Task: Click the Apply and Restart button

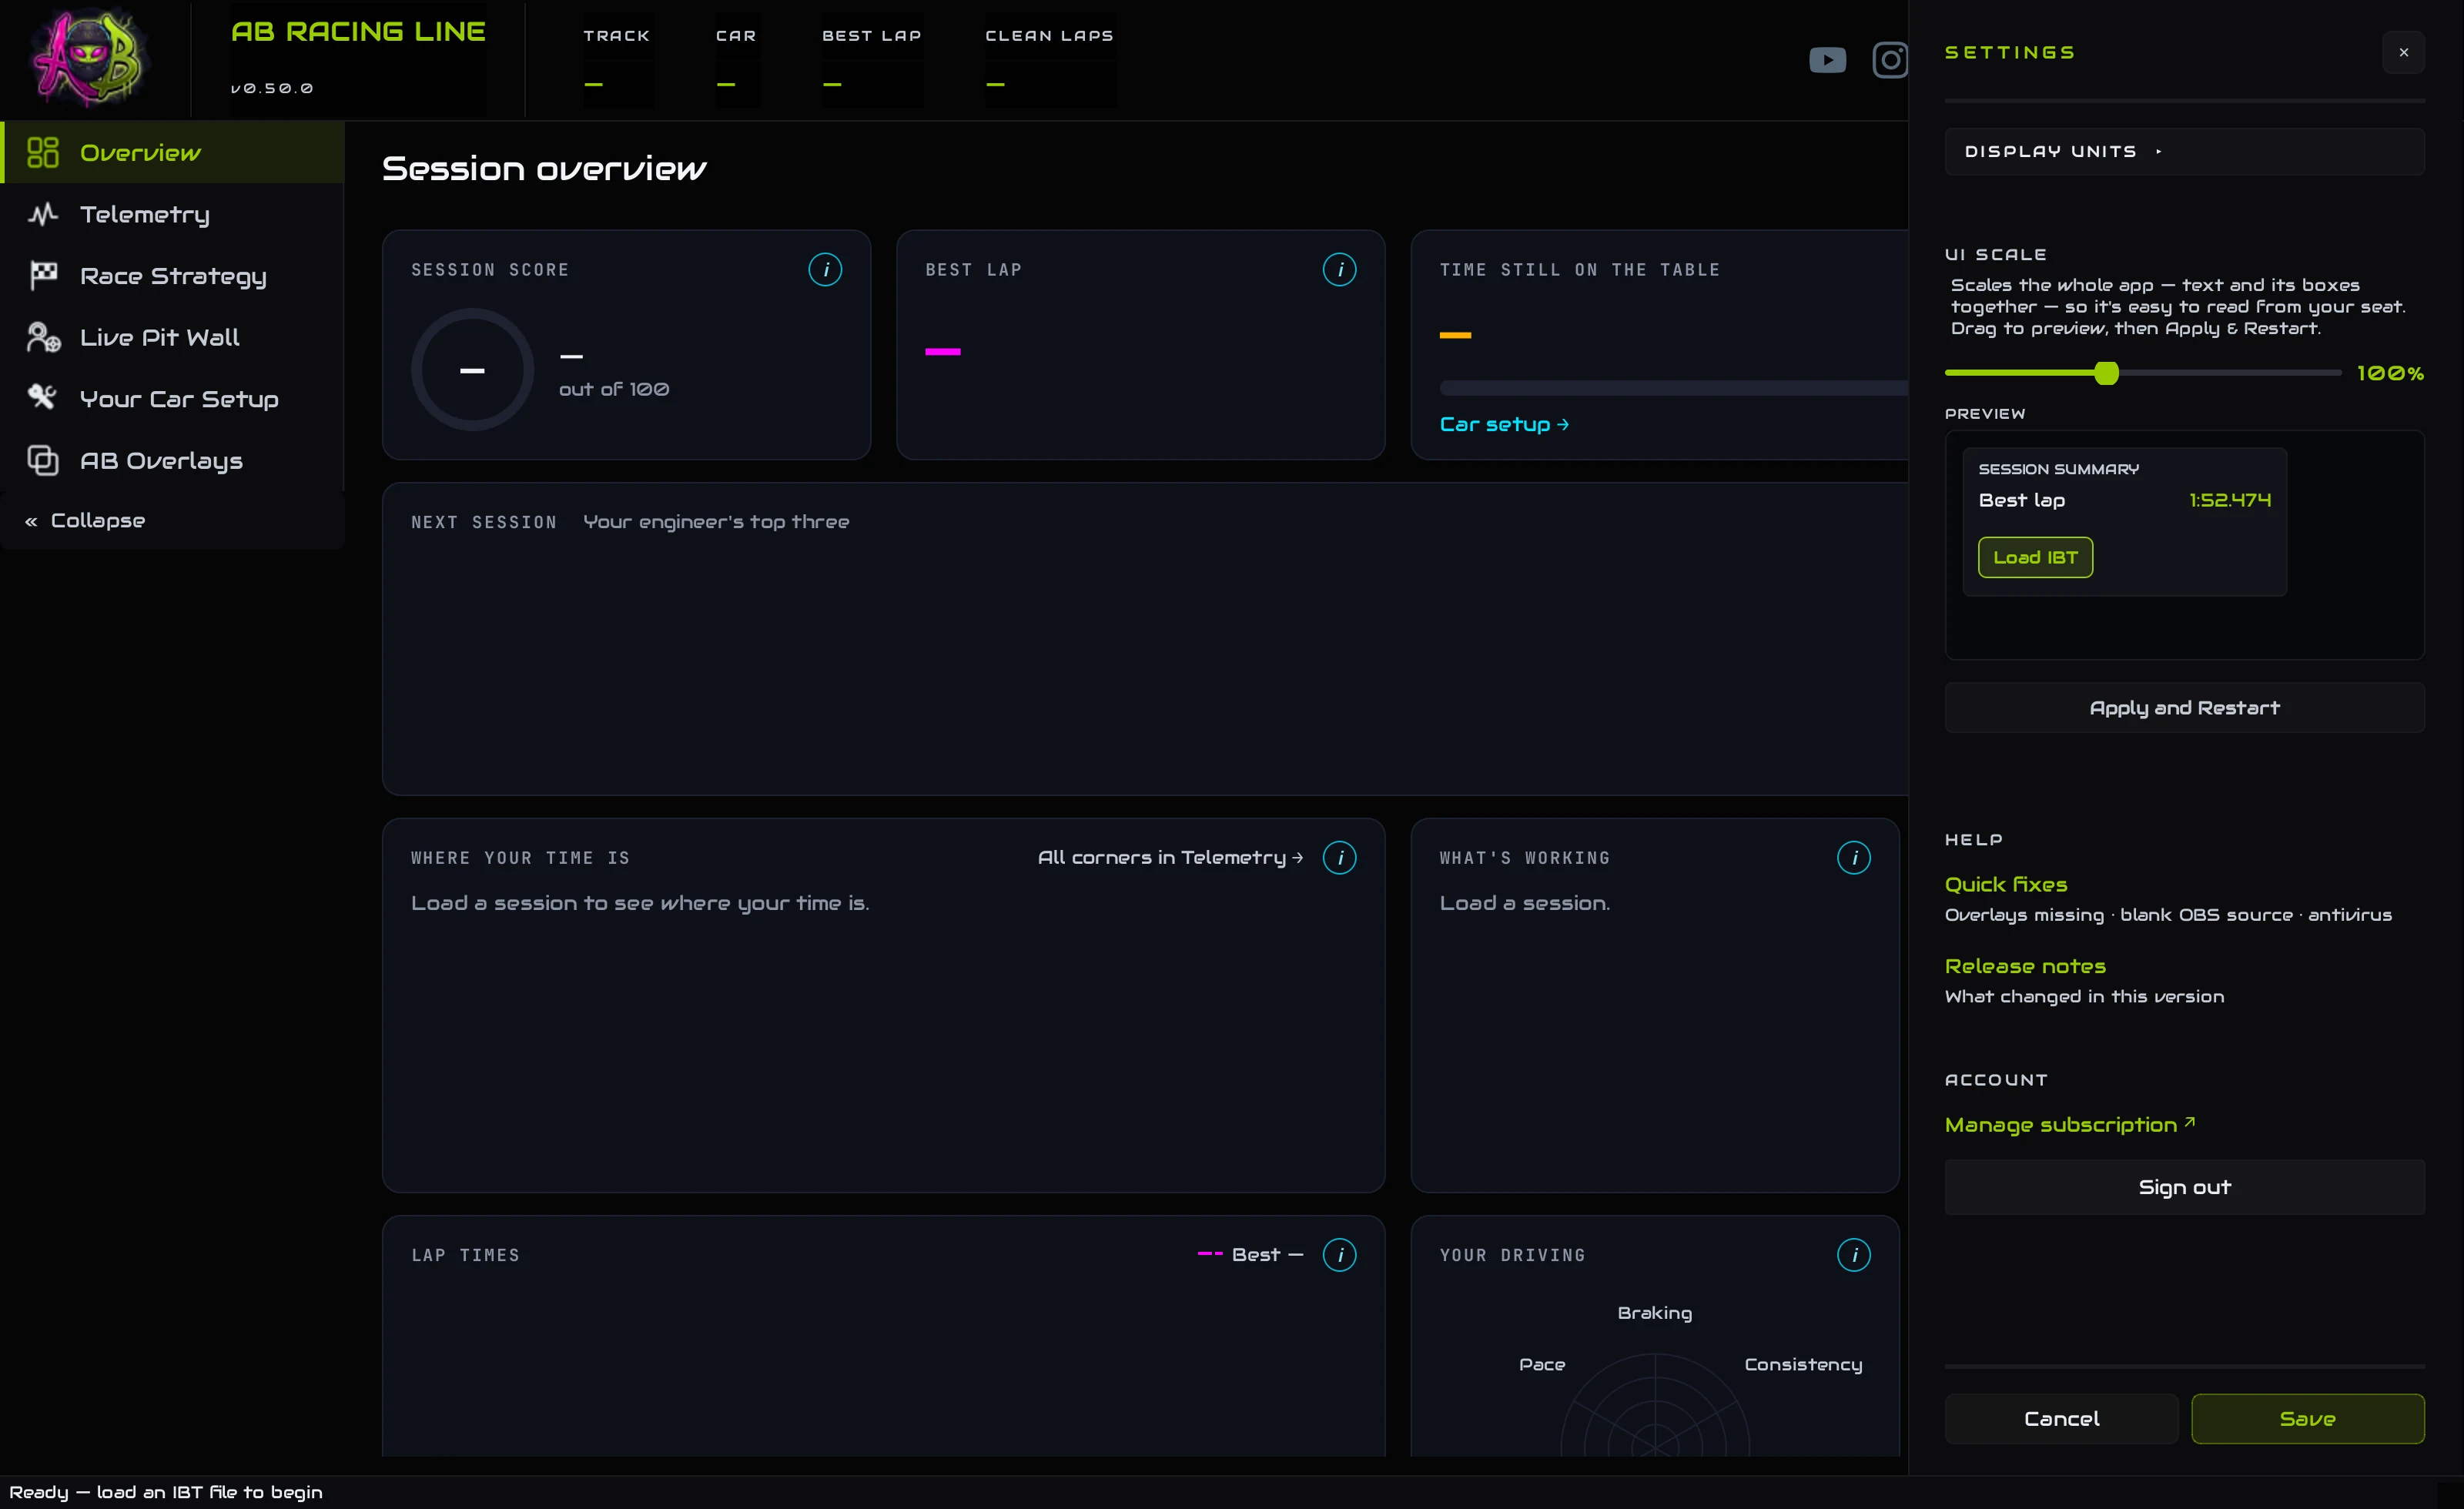Action: (x=2184, y=708)
